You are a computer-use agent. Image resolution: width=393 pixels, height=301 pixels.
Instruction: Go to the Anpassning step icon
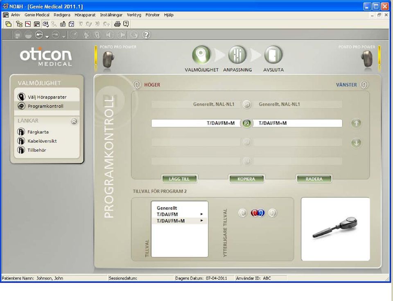click(x=237, y=54)
